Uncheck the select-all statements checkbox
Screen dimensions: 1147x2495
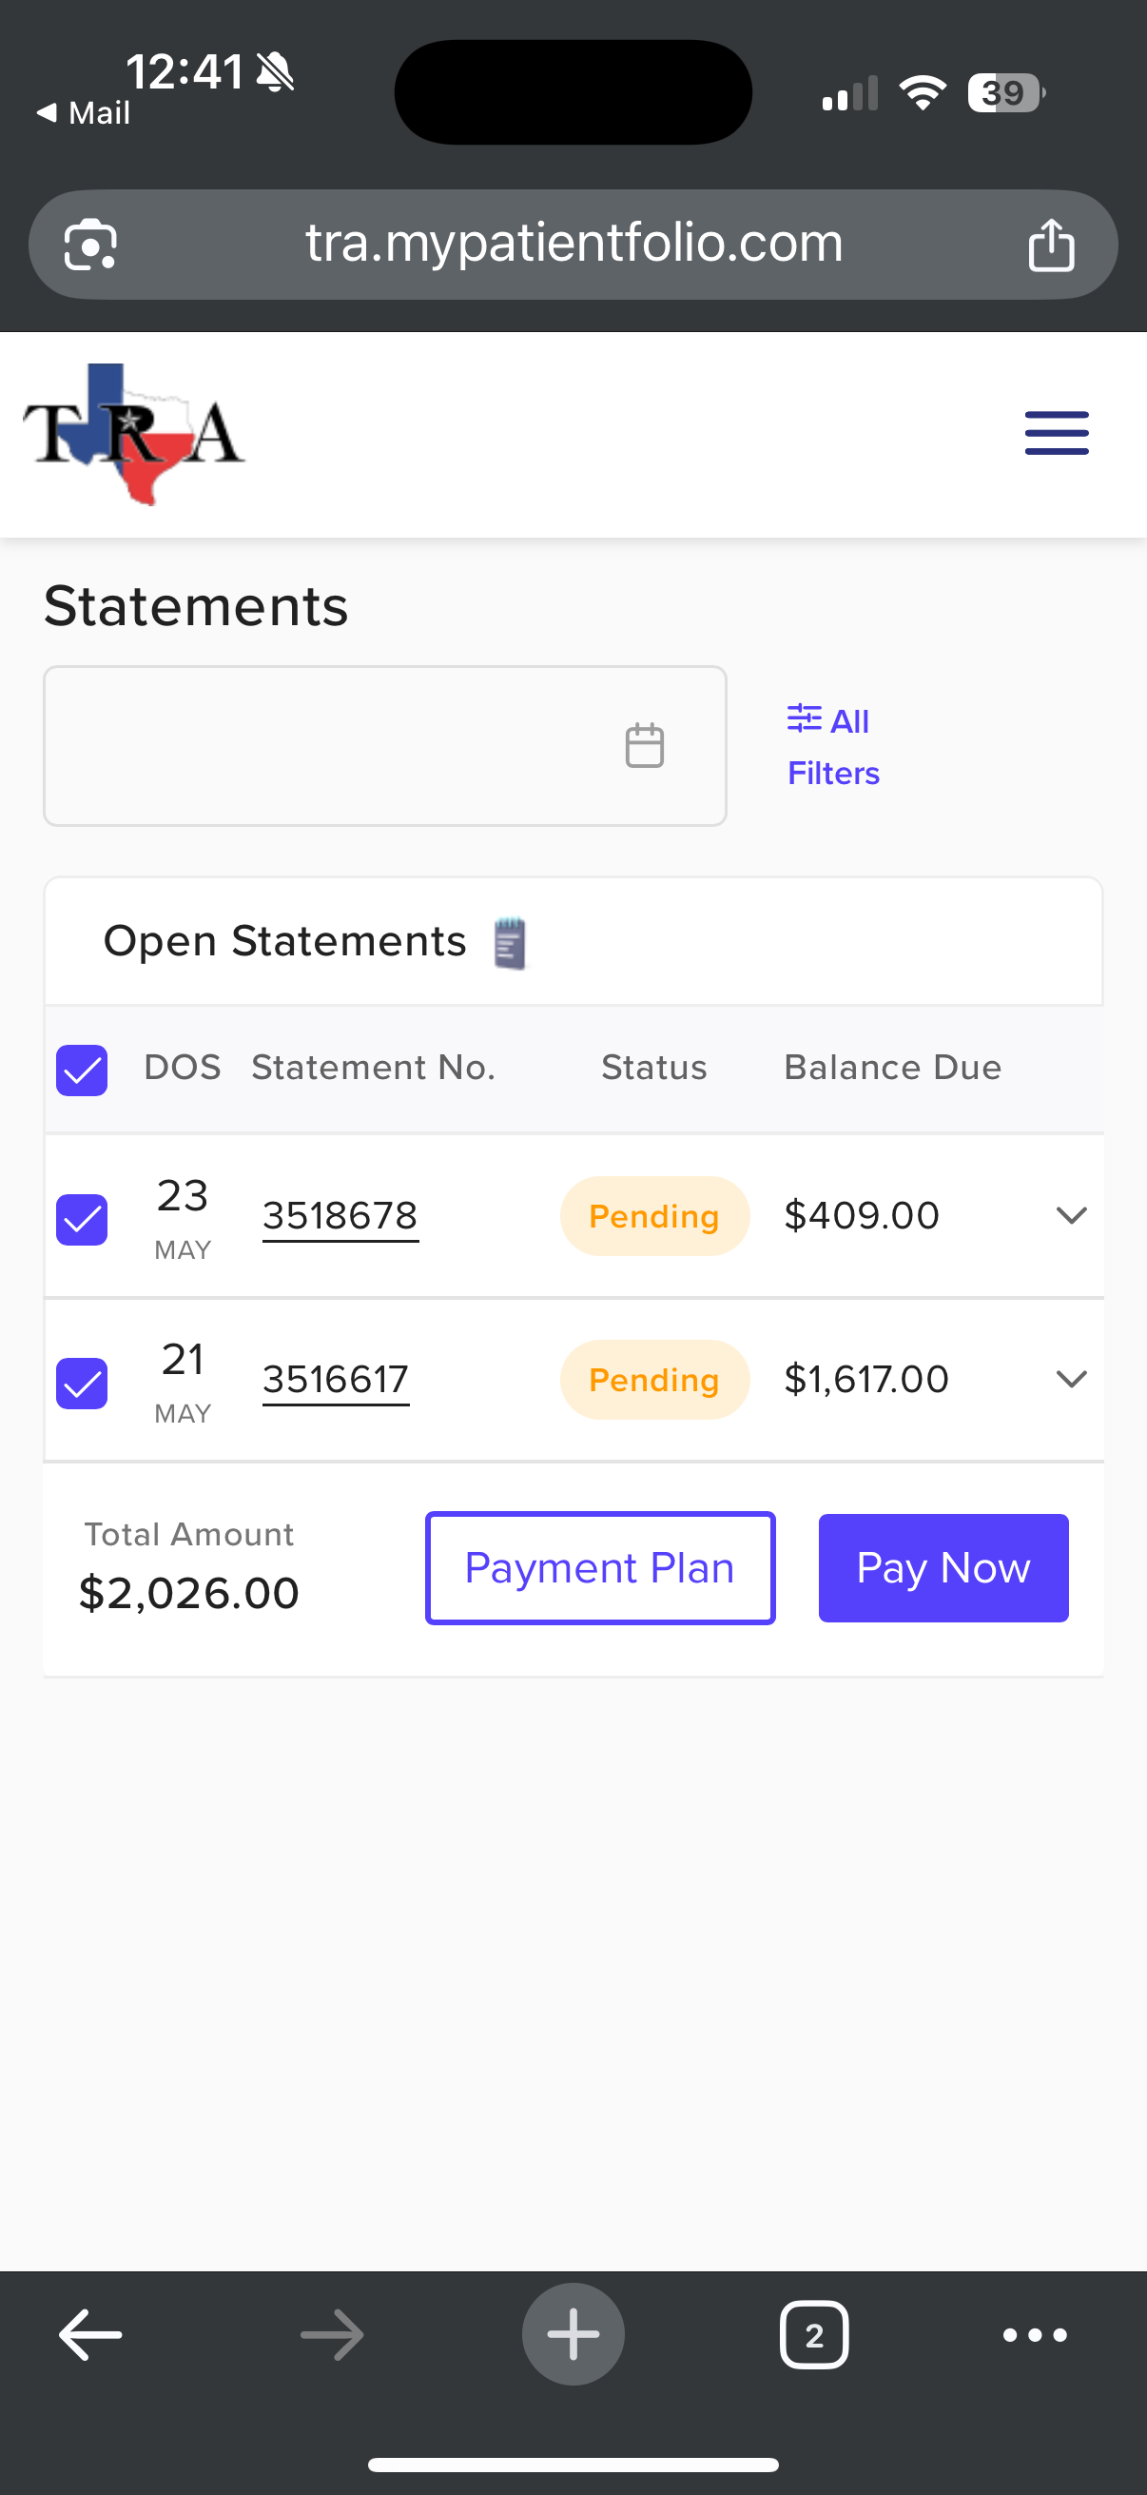tap(81, 1071)
